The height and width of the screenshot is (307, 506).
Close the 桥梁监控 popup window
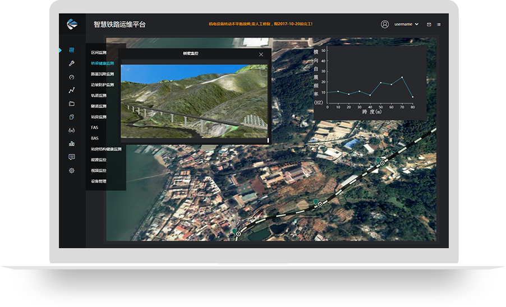coord(261,54)
